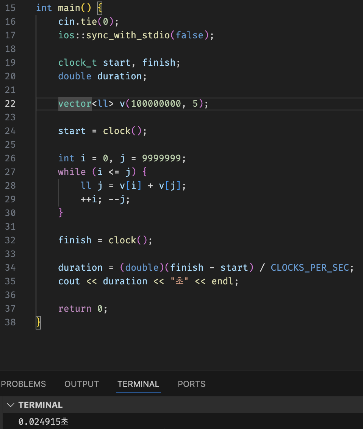Click the return keyword on line 37

click(75, 309)
